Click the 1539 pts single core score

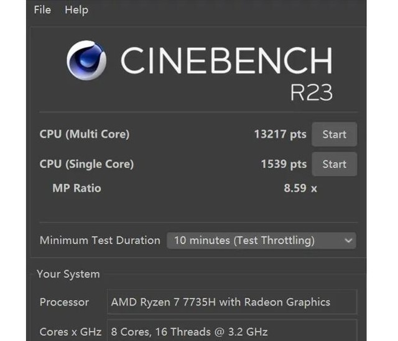[284, 164]
